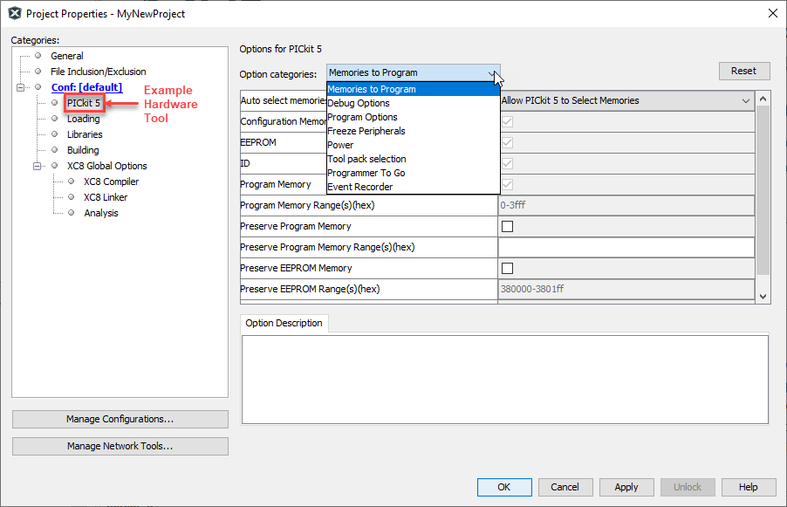The width and height of the screenshot is (787, 507).
Task: Click the XC8 Compiler tree node
Action: tap(111, 182)
